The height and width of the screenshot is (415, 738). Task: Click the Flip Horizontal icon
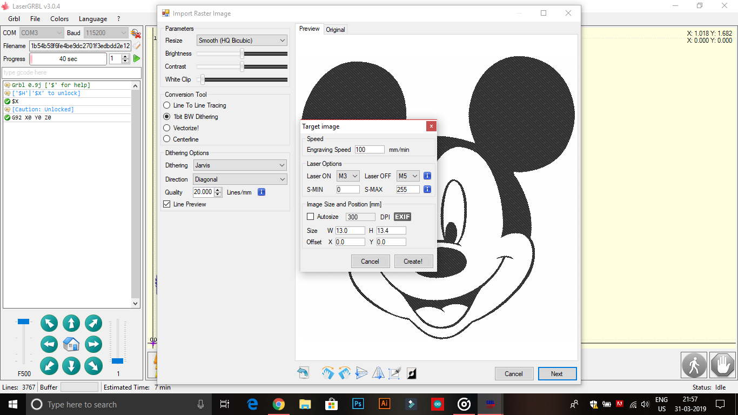[378, 372]
